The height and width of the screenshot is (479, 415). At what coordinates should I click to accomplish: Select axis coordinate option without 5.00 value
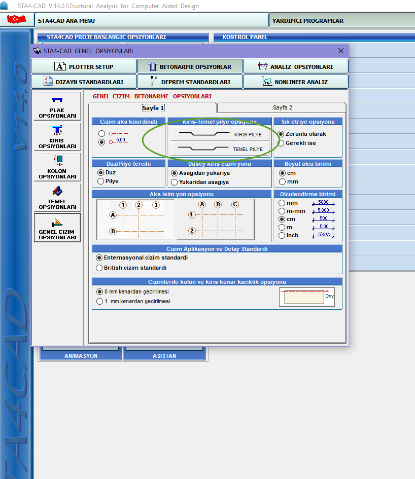coord(102,133)
